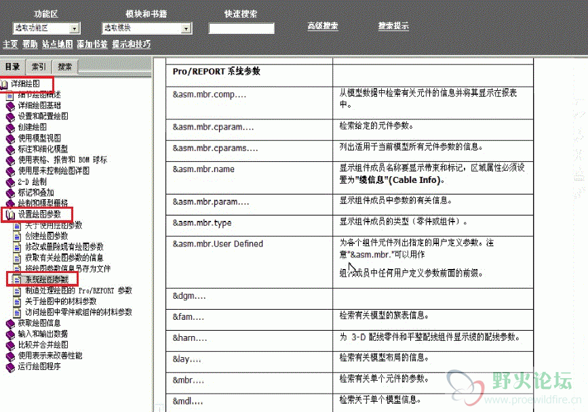Click the &harn.... table cell

(249, 340)
